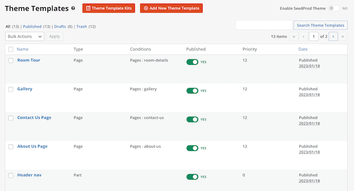Apply the selected bulk action
This screenshot has height=191, width=354.
pos(55,36)
